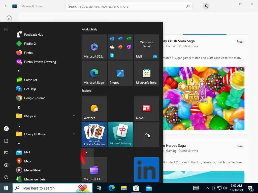Open the News tile
The width and height of the screenshot is (258, 193).
[147, 108]
